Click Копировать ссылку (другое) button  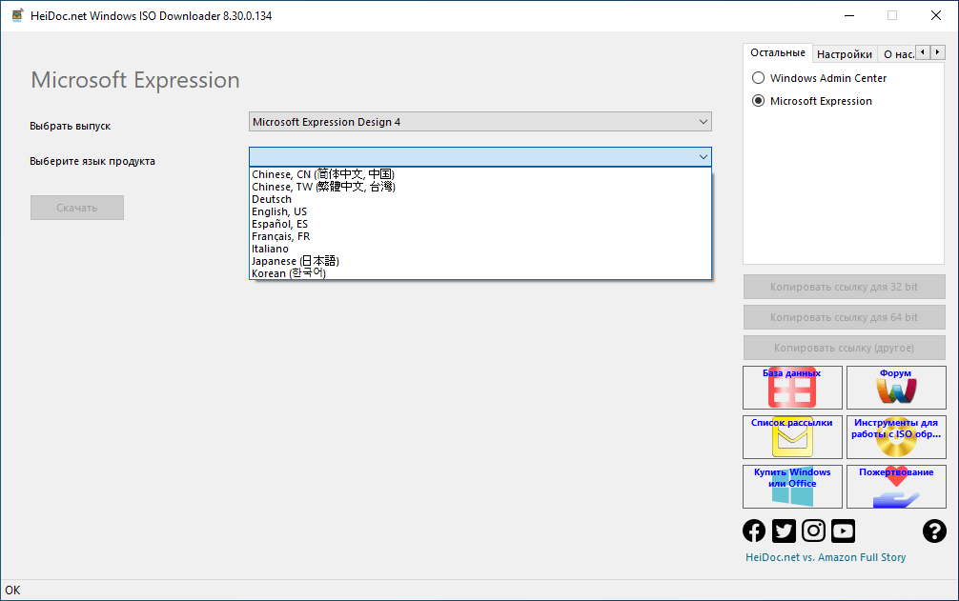[844, 348]
